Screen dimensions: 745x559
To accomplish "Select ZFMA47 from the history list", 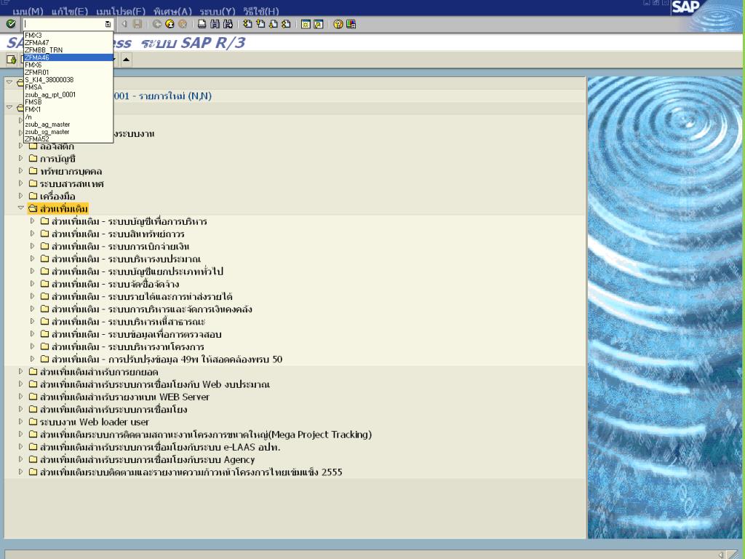I will point(68,43).
